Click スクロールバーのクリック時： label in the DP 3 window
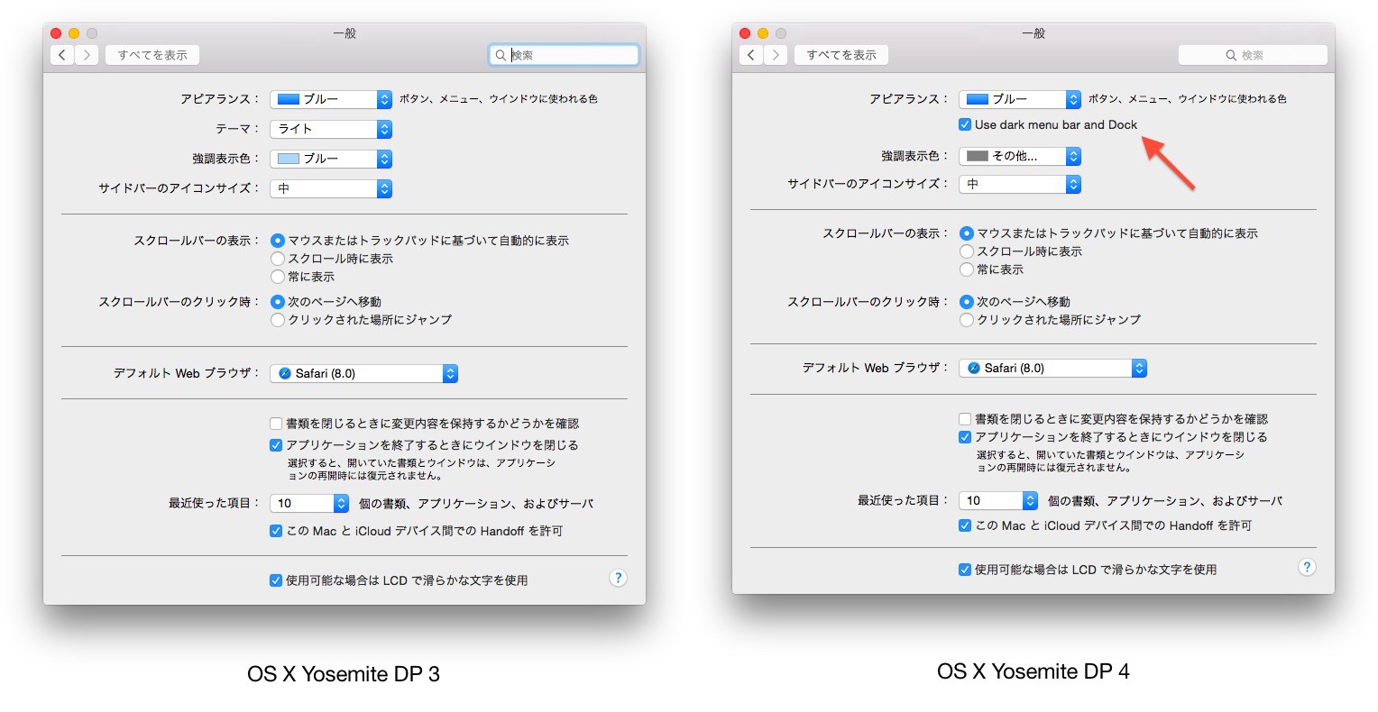The height and width of the screenshot is (712, 1378). [x=179, y=302]
